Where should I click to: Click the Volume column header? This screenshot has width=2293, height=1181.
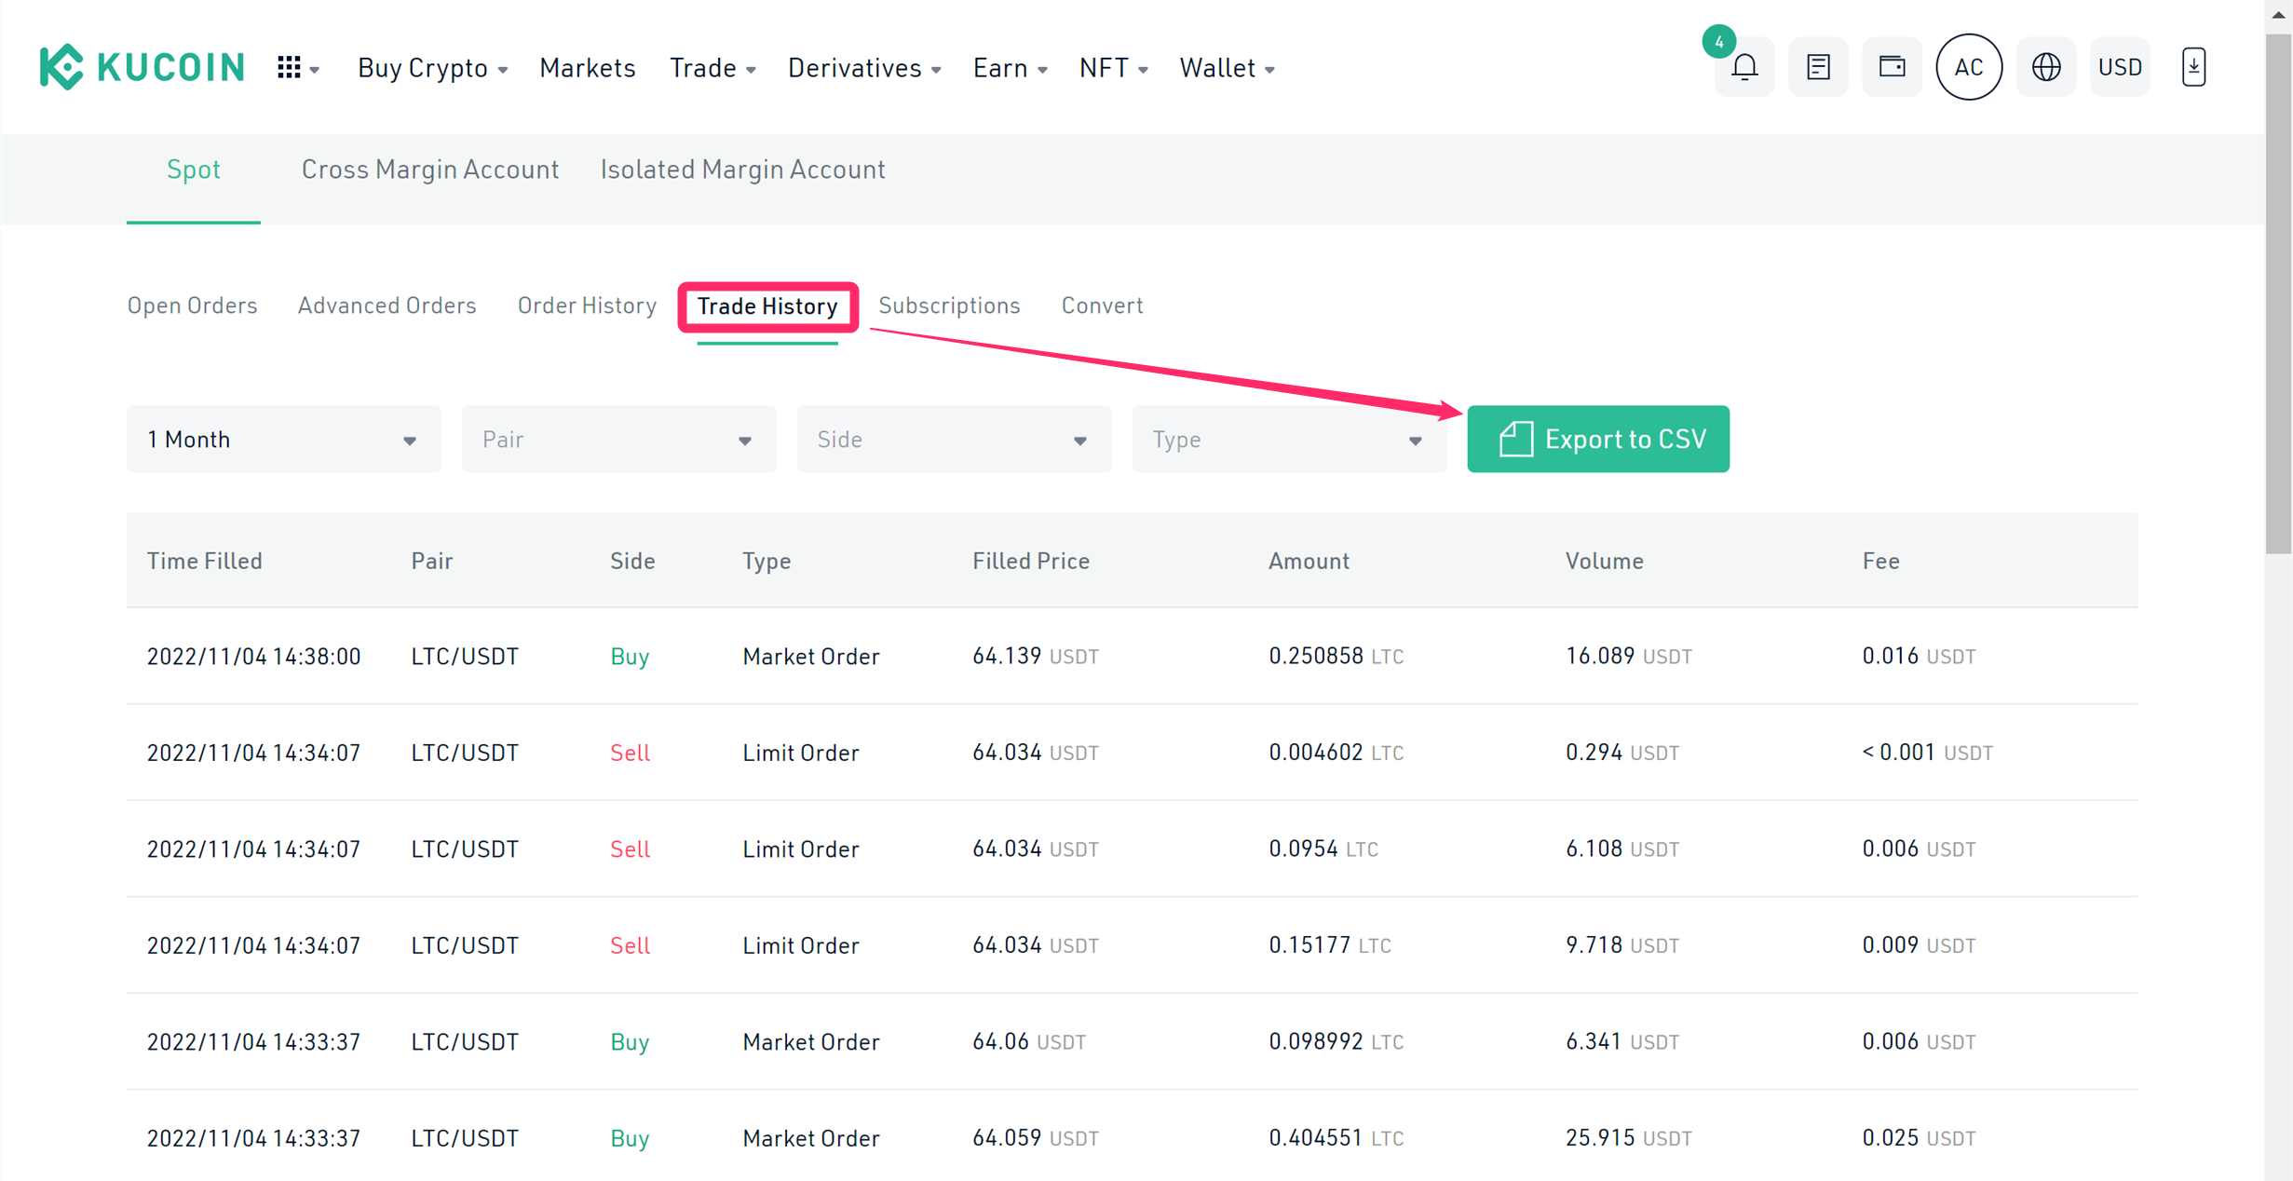click(1604, 561)
